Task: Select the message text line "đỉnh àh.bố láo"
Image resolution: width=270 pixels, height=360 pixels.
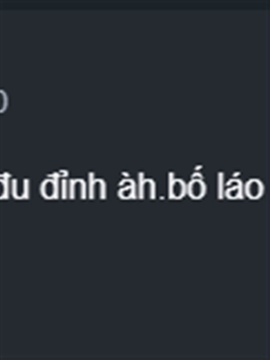Action: click(x=152, y=183)
